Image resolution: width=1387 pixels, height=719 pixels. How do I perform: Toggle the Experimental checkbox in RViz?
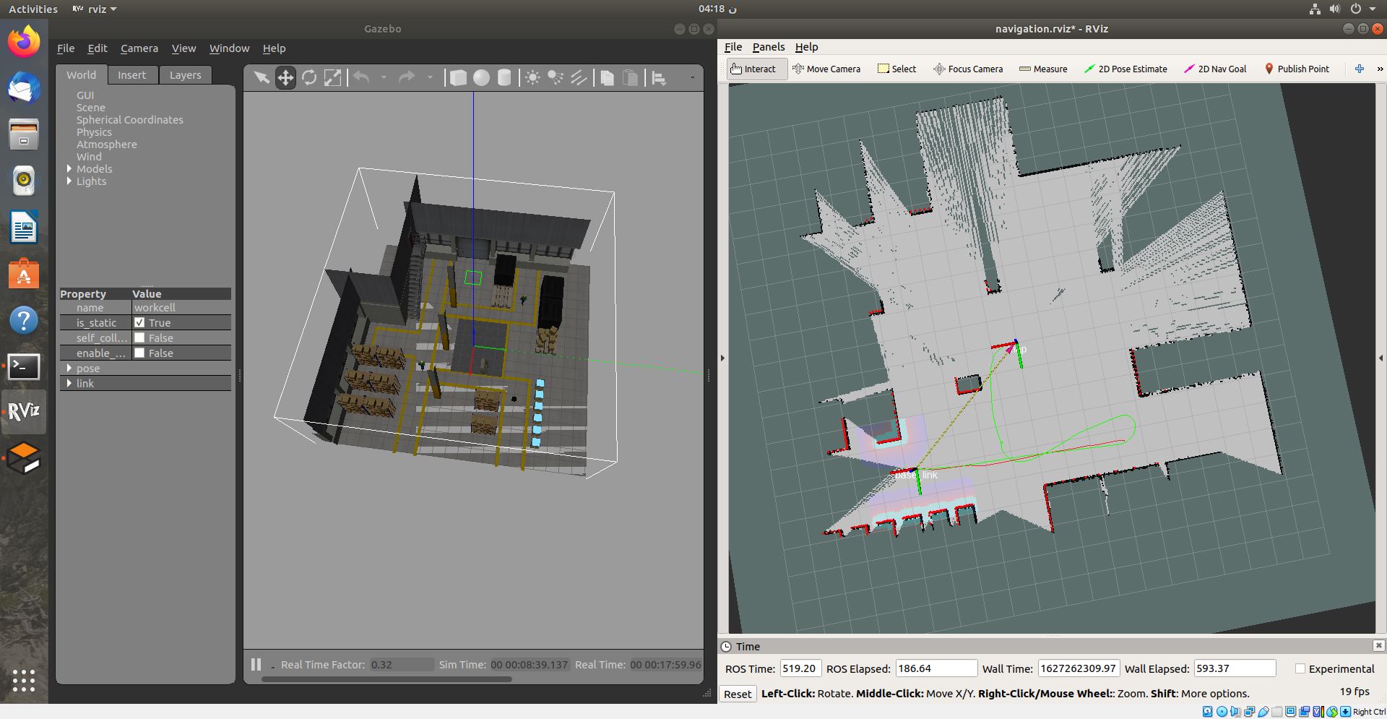[x=1300, y=669]
